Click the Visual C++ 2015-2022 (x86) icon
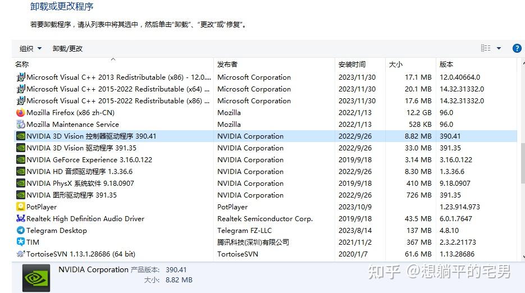Viewport: 525px width, 293px height. click(21, 101)
